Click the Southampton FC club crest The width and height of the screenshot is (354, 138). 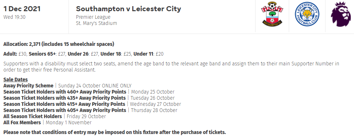point(272,14)
